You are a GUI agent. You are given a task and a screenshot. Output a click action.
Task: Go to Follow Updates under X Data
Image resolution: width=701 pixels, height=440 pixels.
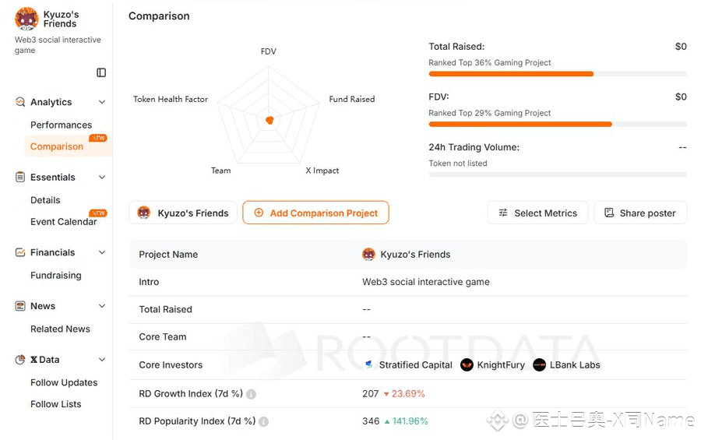[x=64, y=382]
